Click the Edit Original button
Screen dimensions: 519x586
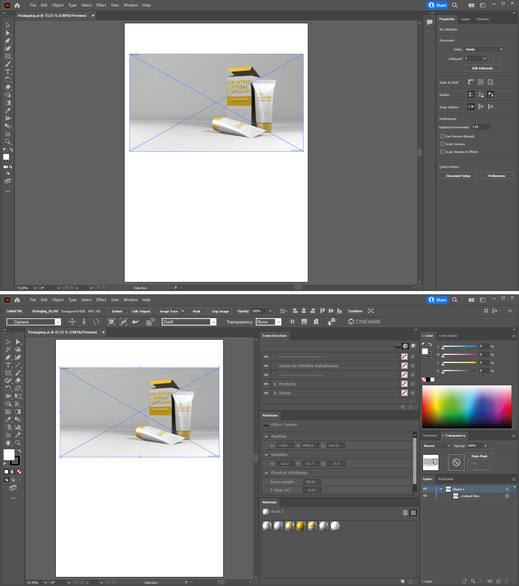point(141,311)
